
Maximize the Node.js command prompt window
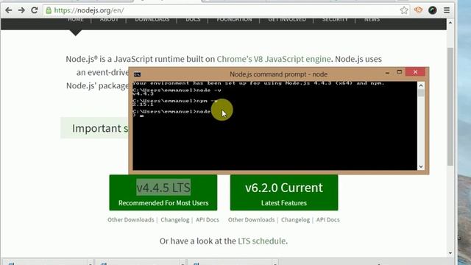399,72
